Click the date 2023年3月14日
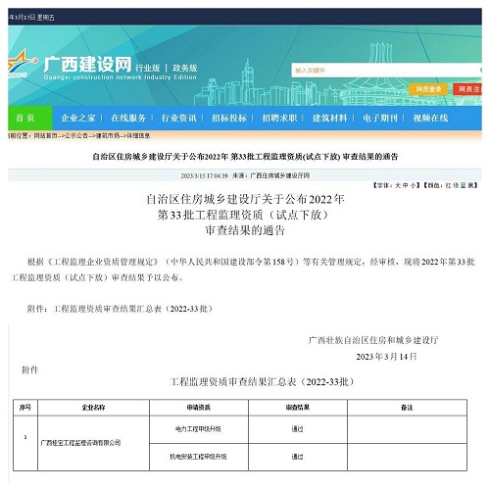 tap(386, 357)
